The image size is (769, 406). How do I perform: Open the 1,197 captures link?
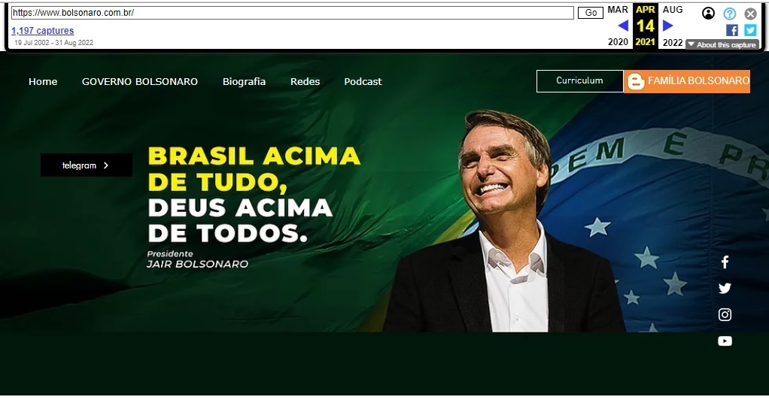pyautogui.click(x=43, y=30)
